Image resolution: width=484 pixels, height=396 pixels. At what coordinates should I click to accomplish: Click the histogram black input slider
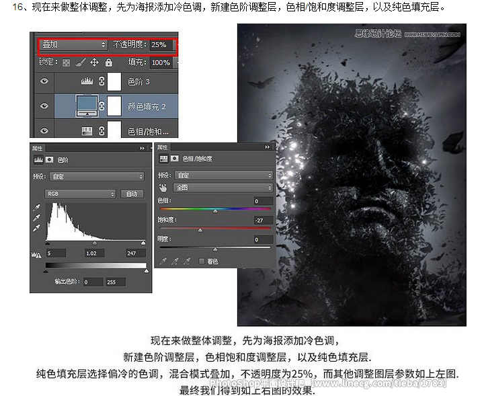pyautogui.click(x=48, y=243)
